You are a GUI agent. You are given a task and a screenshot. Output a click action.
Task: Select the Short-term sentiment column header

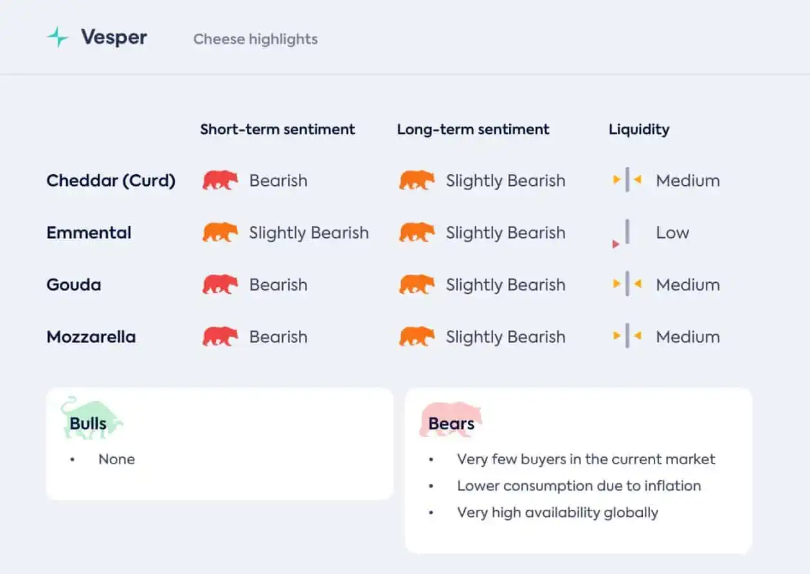pos(278,129)
